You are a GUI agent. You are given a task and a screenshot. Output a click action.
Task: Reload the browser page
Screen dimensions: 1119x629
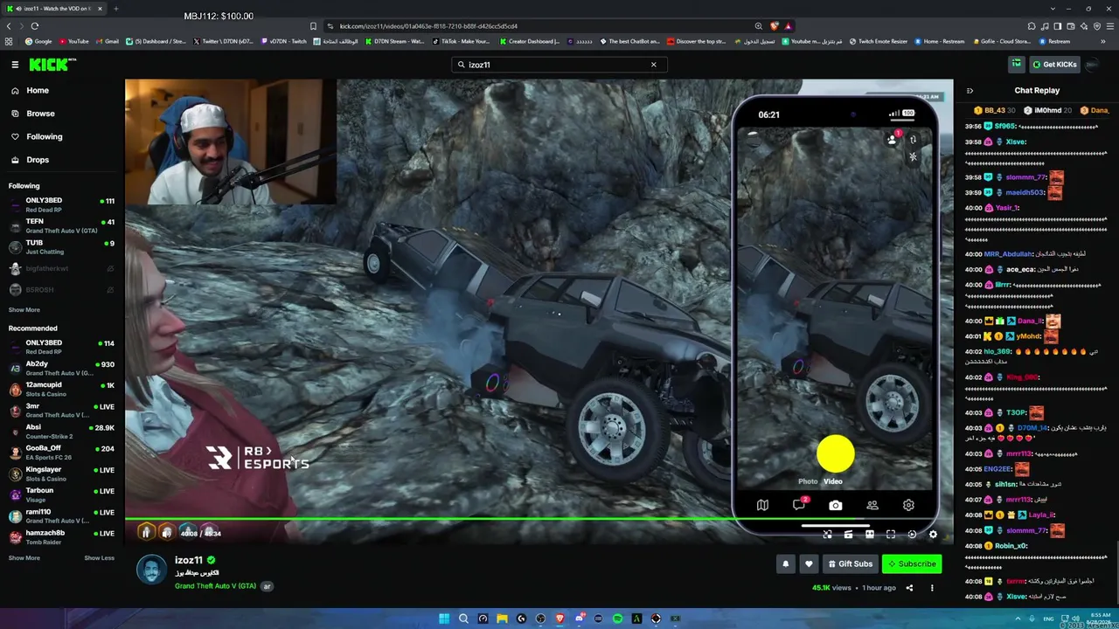35,26
